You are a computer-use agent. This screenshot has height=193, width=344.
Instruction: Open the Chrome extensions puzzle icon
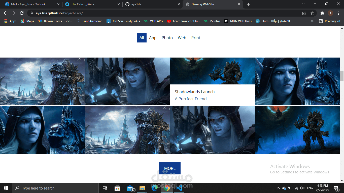pyautogui.click(x=322, y=13)
